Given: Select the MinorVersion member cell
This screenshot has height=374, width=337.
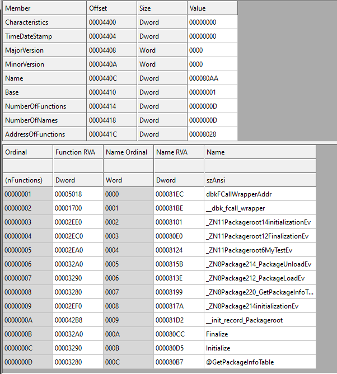Looking at the screenshot, I should 45,64.
